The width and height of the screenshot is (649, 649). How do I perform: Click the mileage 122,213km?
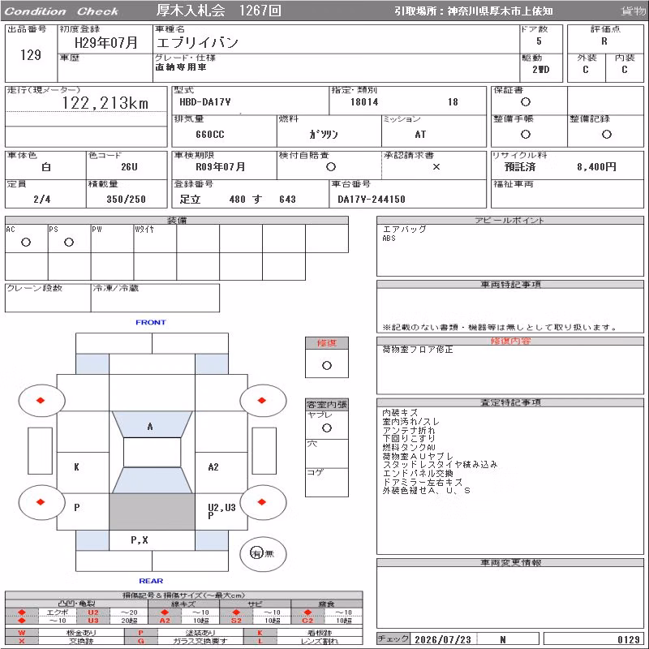click(105, 103)
